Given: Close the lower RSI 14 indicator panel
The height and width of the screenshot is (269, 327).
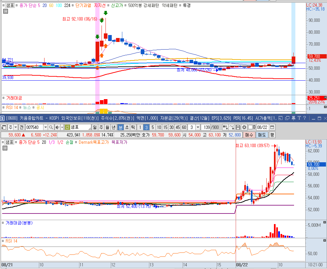Looking at the screenshot, I should pyautogui.click(x=324, y=241).
